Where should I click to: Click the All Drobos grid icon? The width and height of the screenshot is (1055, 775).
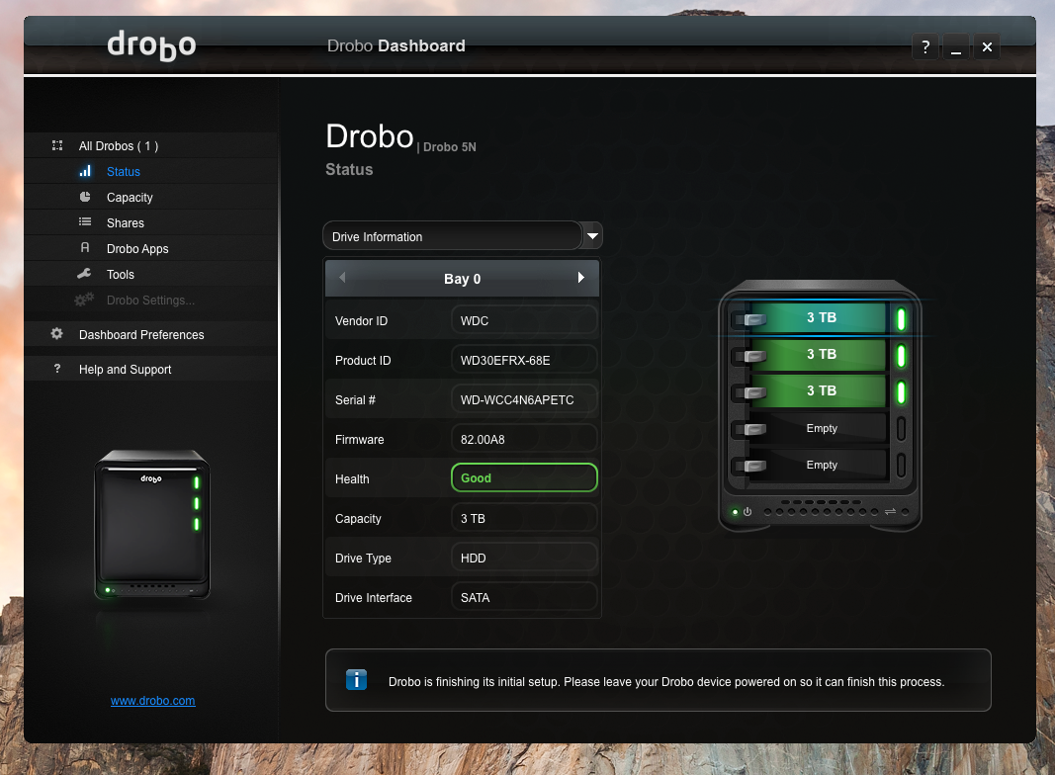[57, 145]
